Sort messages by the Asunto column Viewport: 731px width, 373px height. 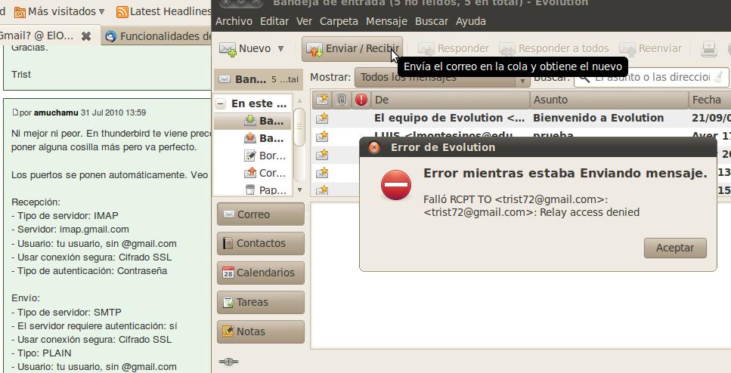(609, 100)
